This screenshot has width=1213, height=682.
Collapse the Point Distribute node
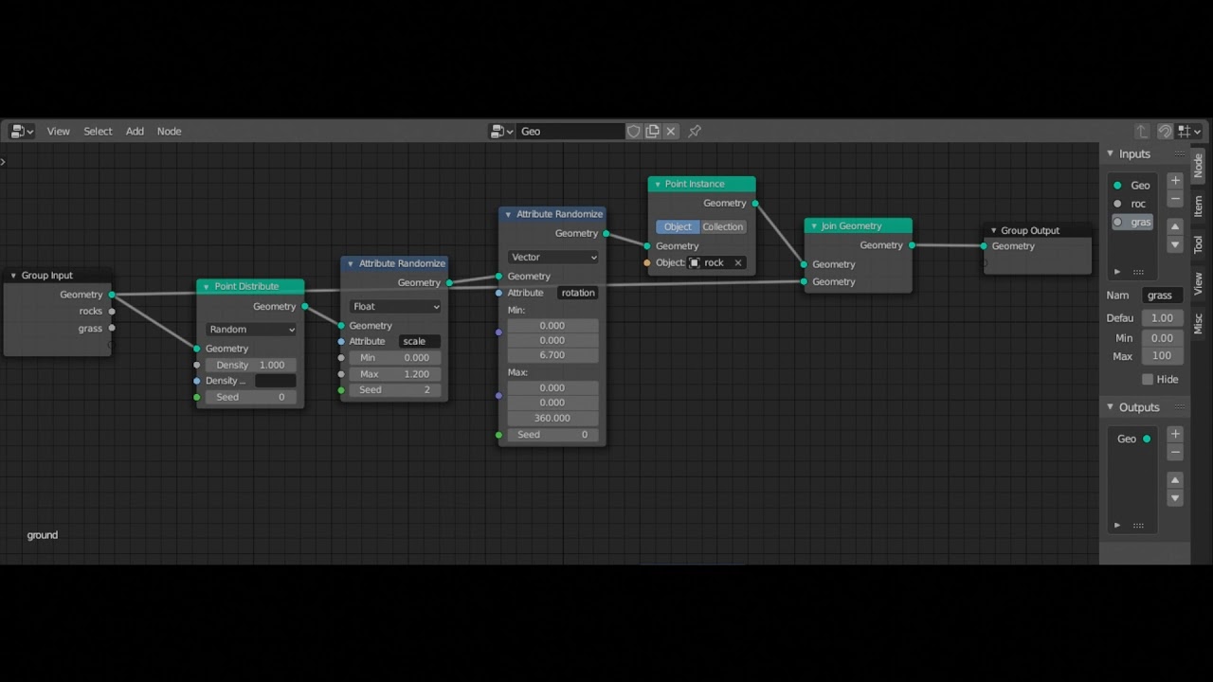(206, 286)
